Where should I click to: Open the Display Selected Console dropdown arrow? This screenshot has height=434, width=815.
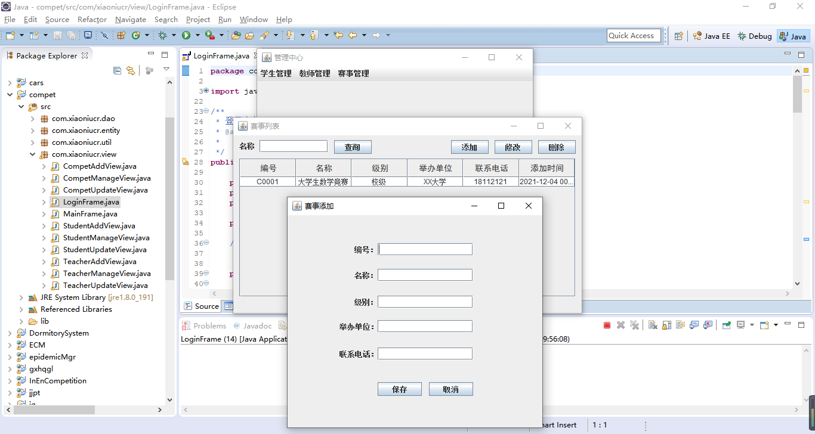752,325
